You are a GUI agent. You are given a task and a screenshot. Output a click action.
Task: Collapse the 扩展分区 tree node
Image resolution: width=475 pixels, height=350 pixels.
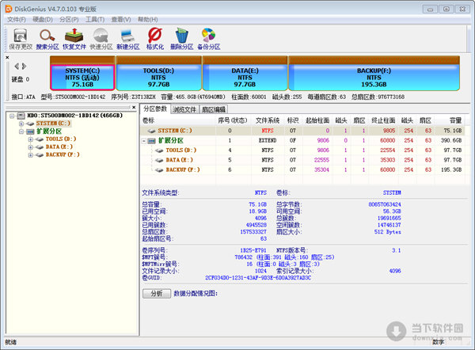pos(21,131)
